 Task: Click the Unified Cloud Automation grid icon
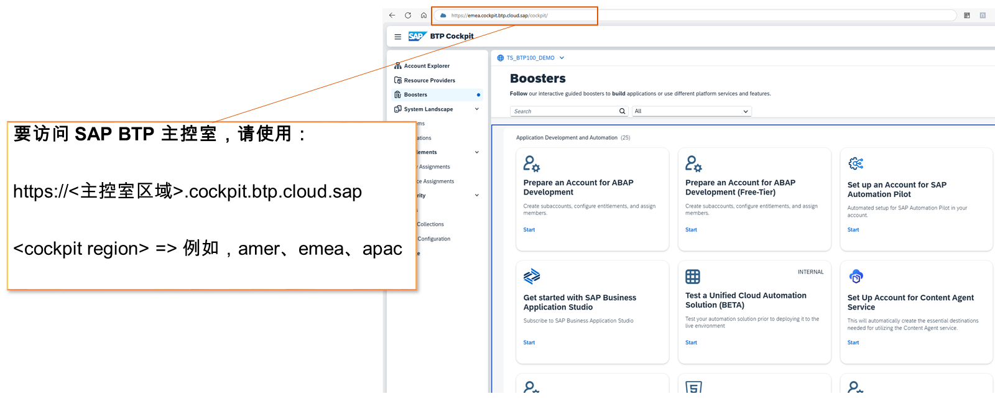click(693, 277)
